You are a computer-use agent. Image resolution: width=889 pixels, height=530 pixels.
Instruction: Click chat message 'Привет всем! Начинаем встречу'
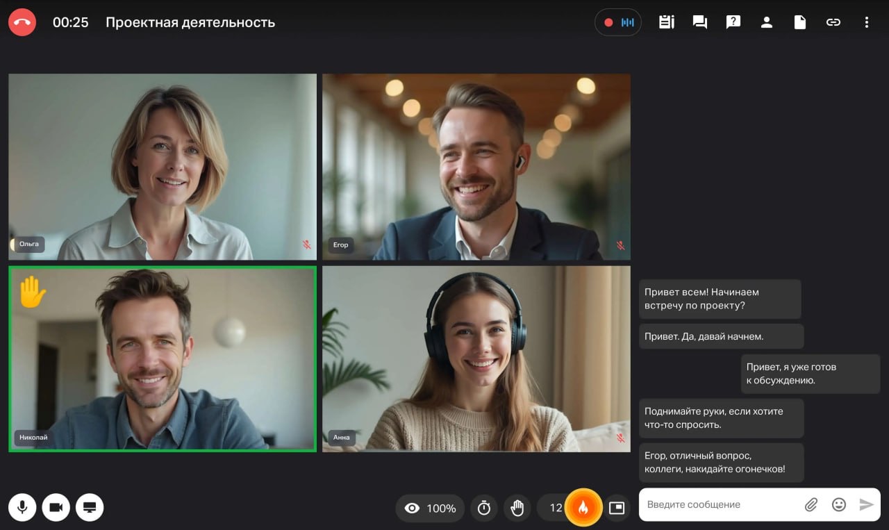[720, 299]
